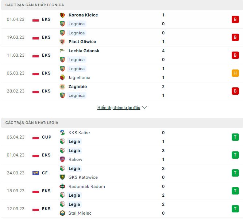243x219 pixels.
Task: Click the red B badge for Korona Kielce match
Action: pyautogui.click(x=235, y=19)
